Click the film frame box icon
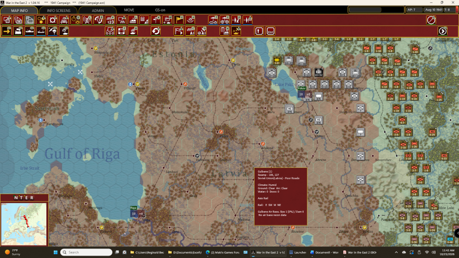Viewport: 459px width, 258px height. click(x=122, y=31)
